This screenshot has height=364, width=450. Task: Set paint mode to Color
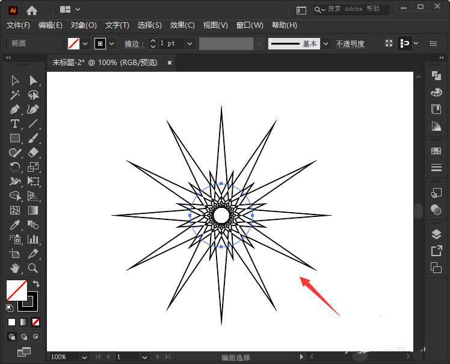[x=12, y=322]
